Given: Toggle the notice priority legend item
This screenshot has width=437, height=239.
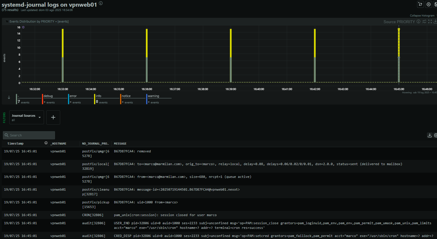Looking at the screenshot, I should [x=133, y=99].
